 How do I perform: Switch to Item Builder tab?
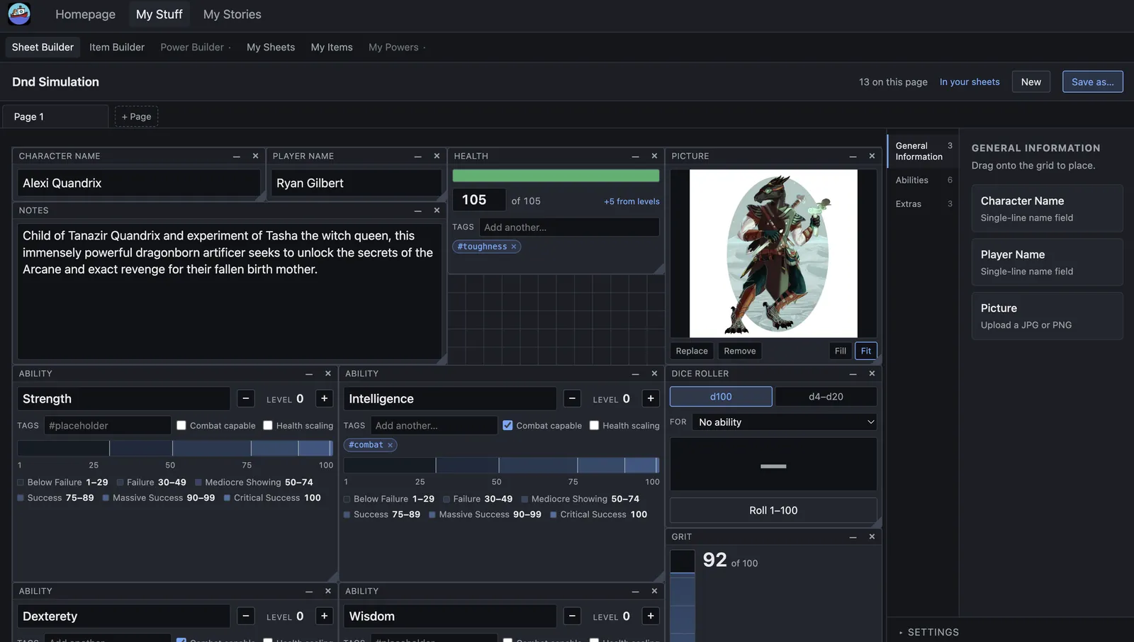[117, 47]
